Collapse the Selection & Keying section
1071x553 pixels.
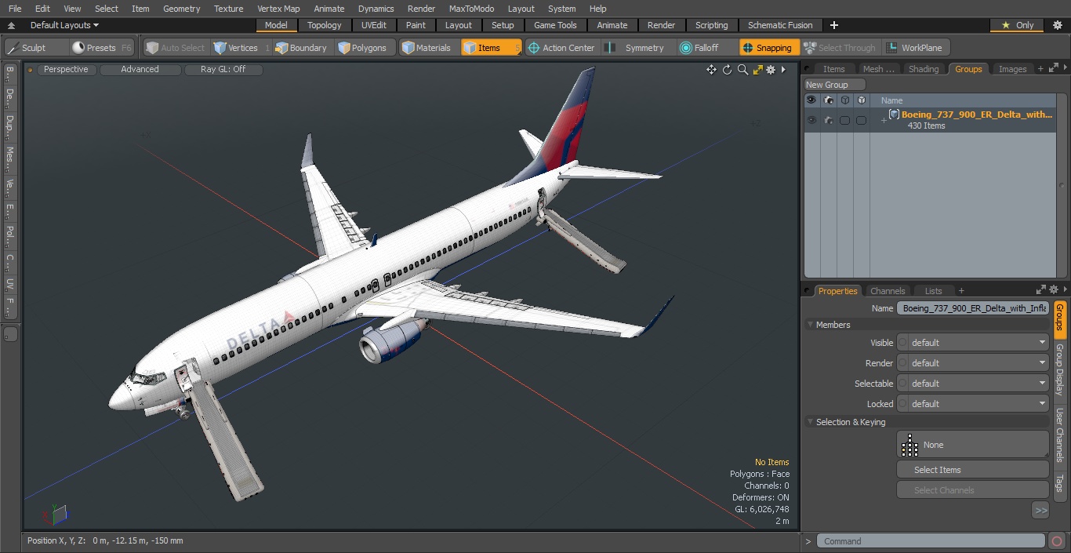(x=810, y=422)
